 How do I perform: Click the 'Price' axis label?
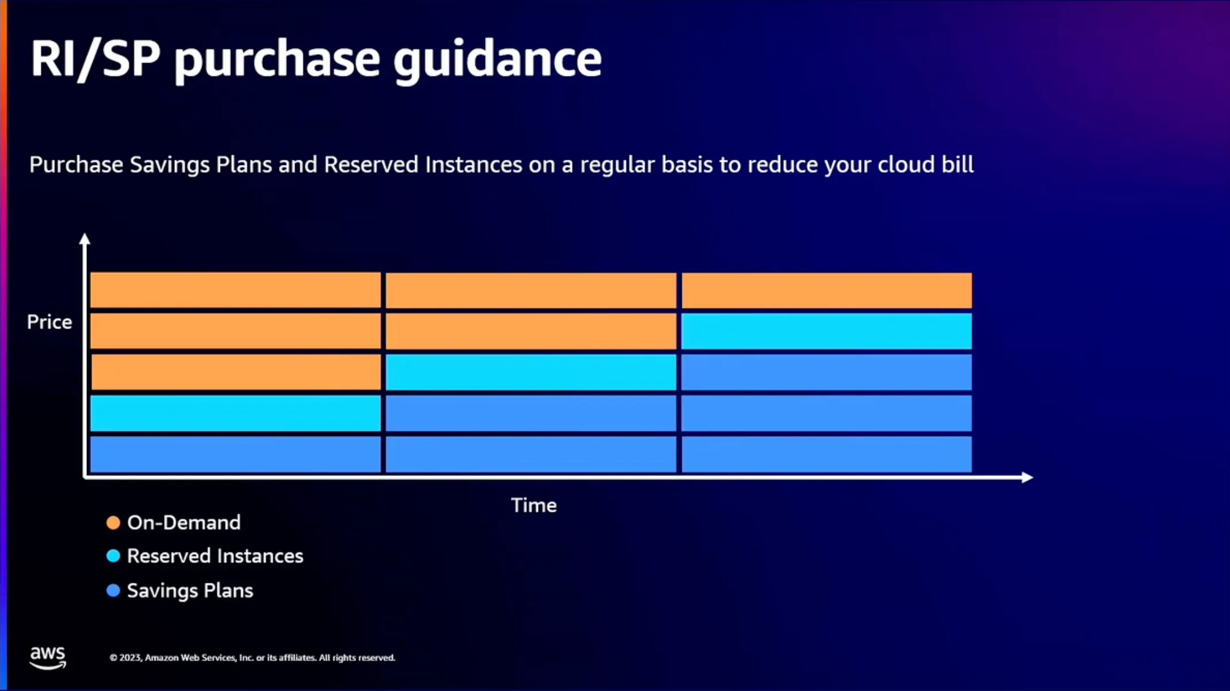[x=49, y=322]
